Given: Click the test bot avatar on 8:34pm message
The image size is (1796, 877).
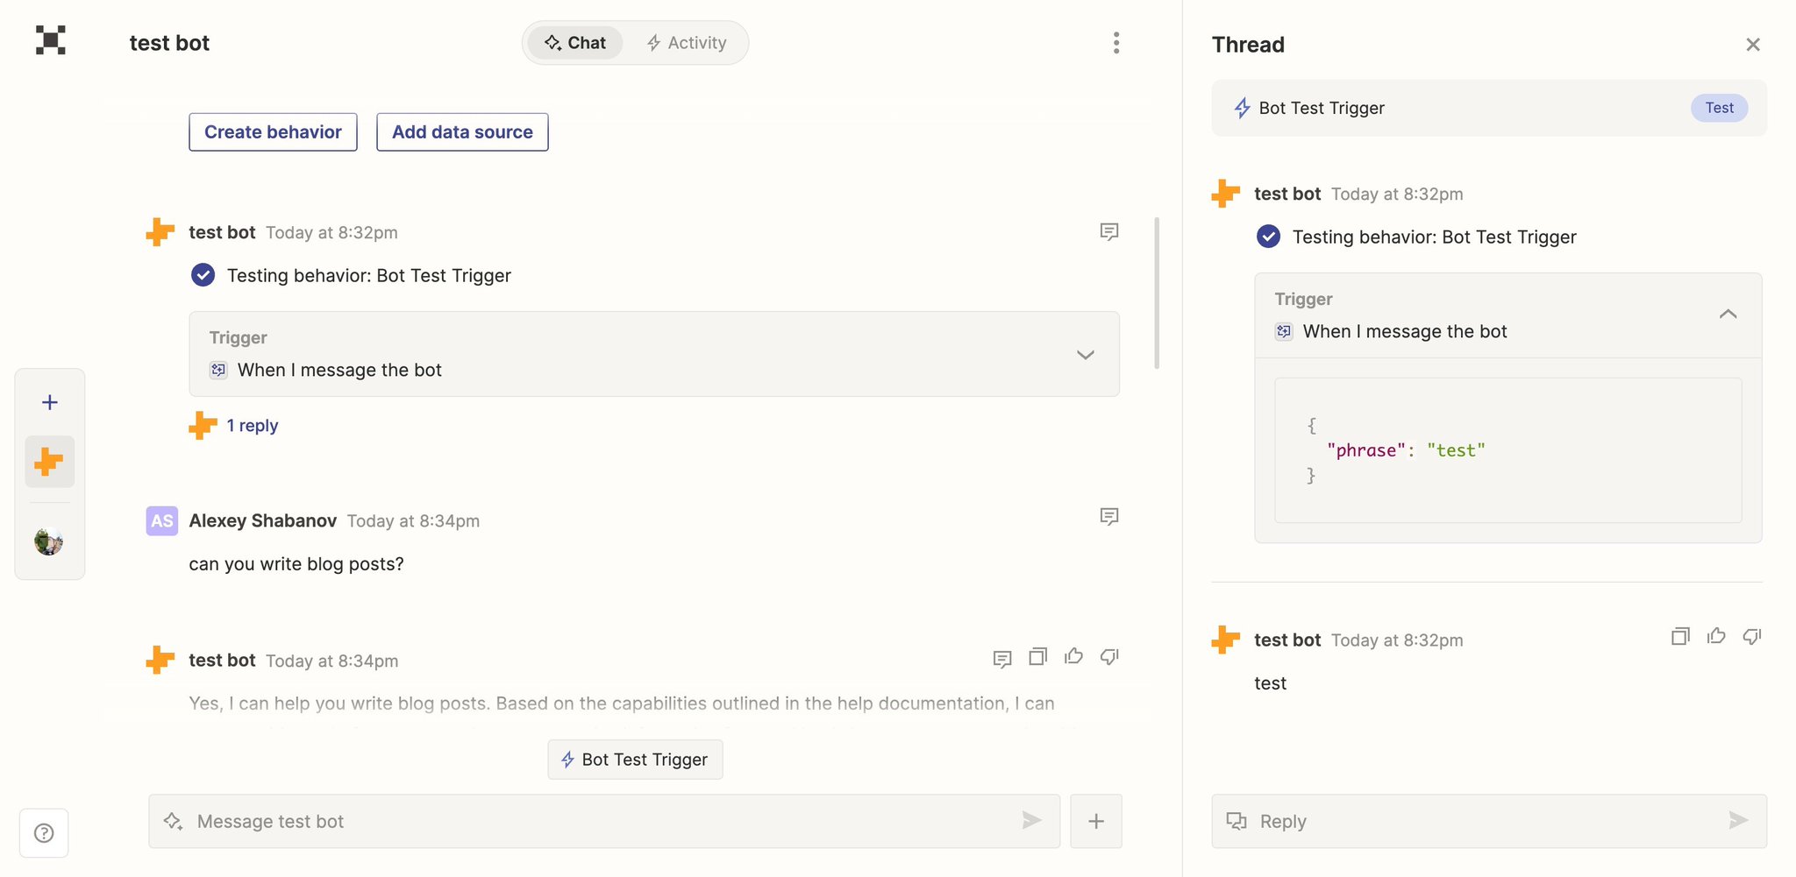Looking at the screenshot, I should (x=160, y=661).
